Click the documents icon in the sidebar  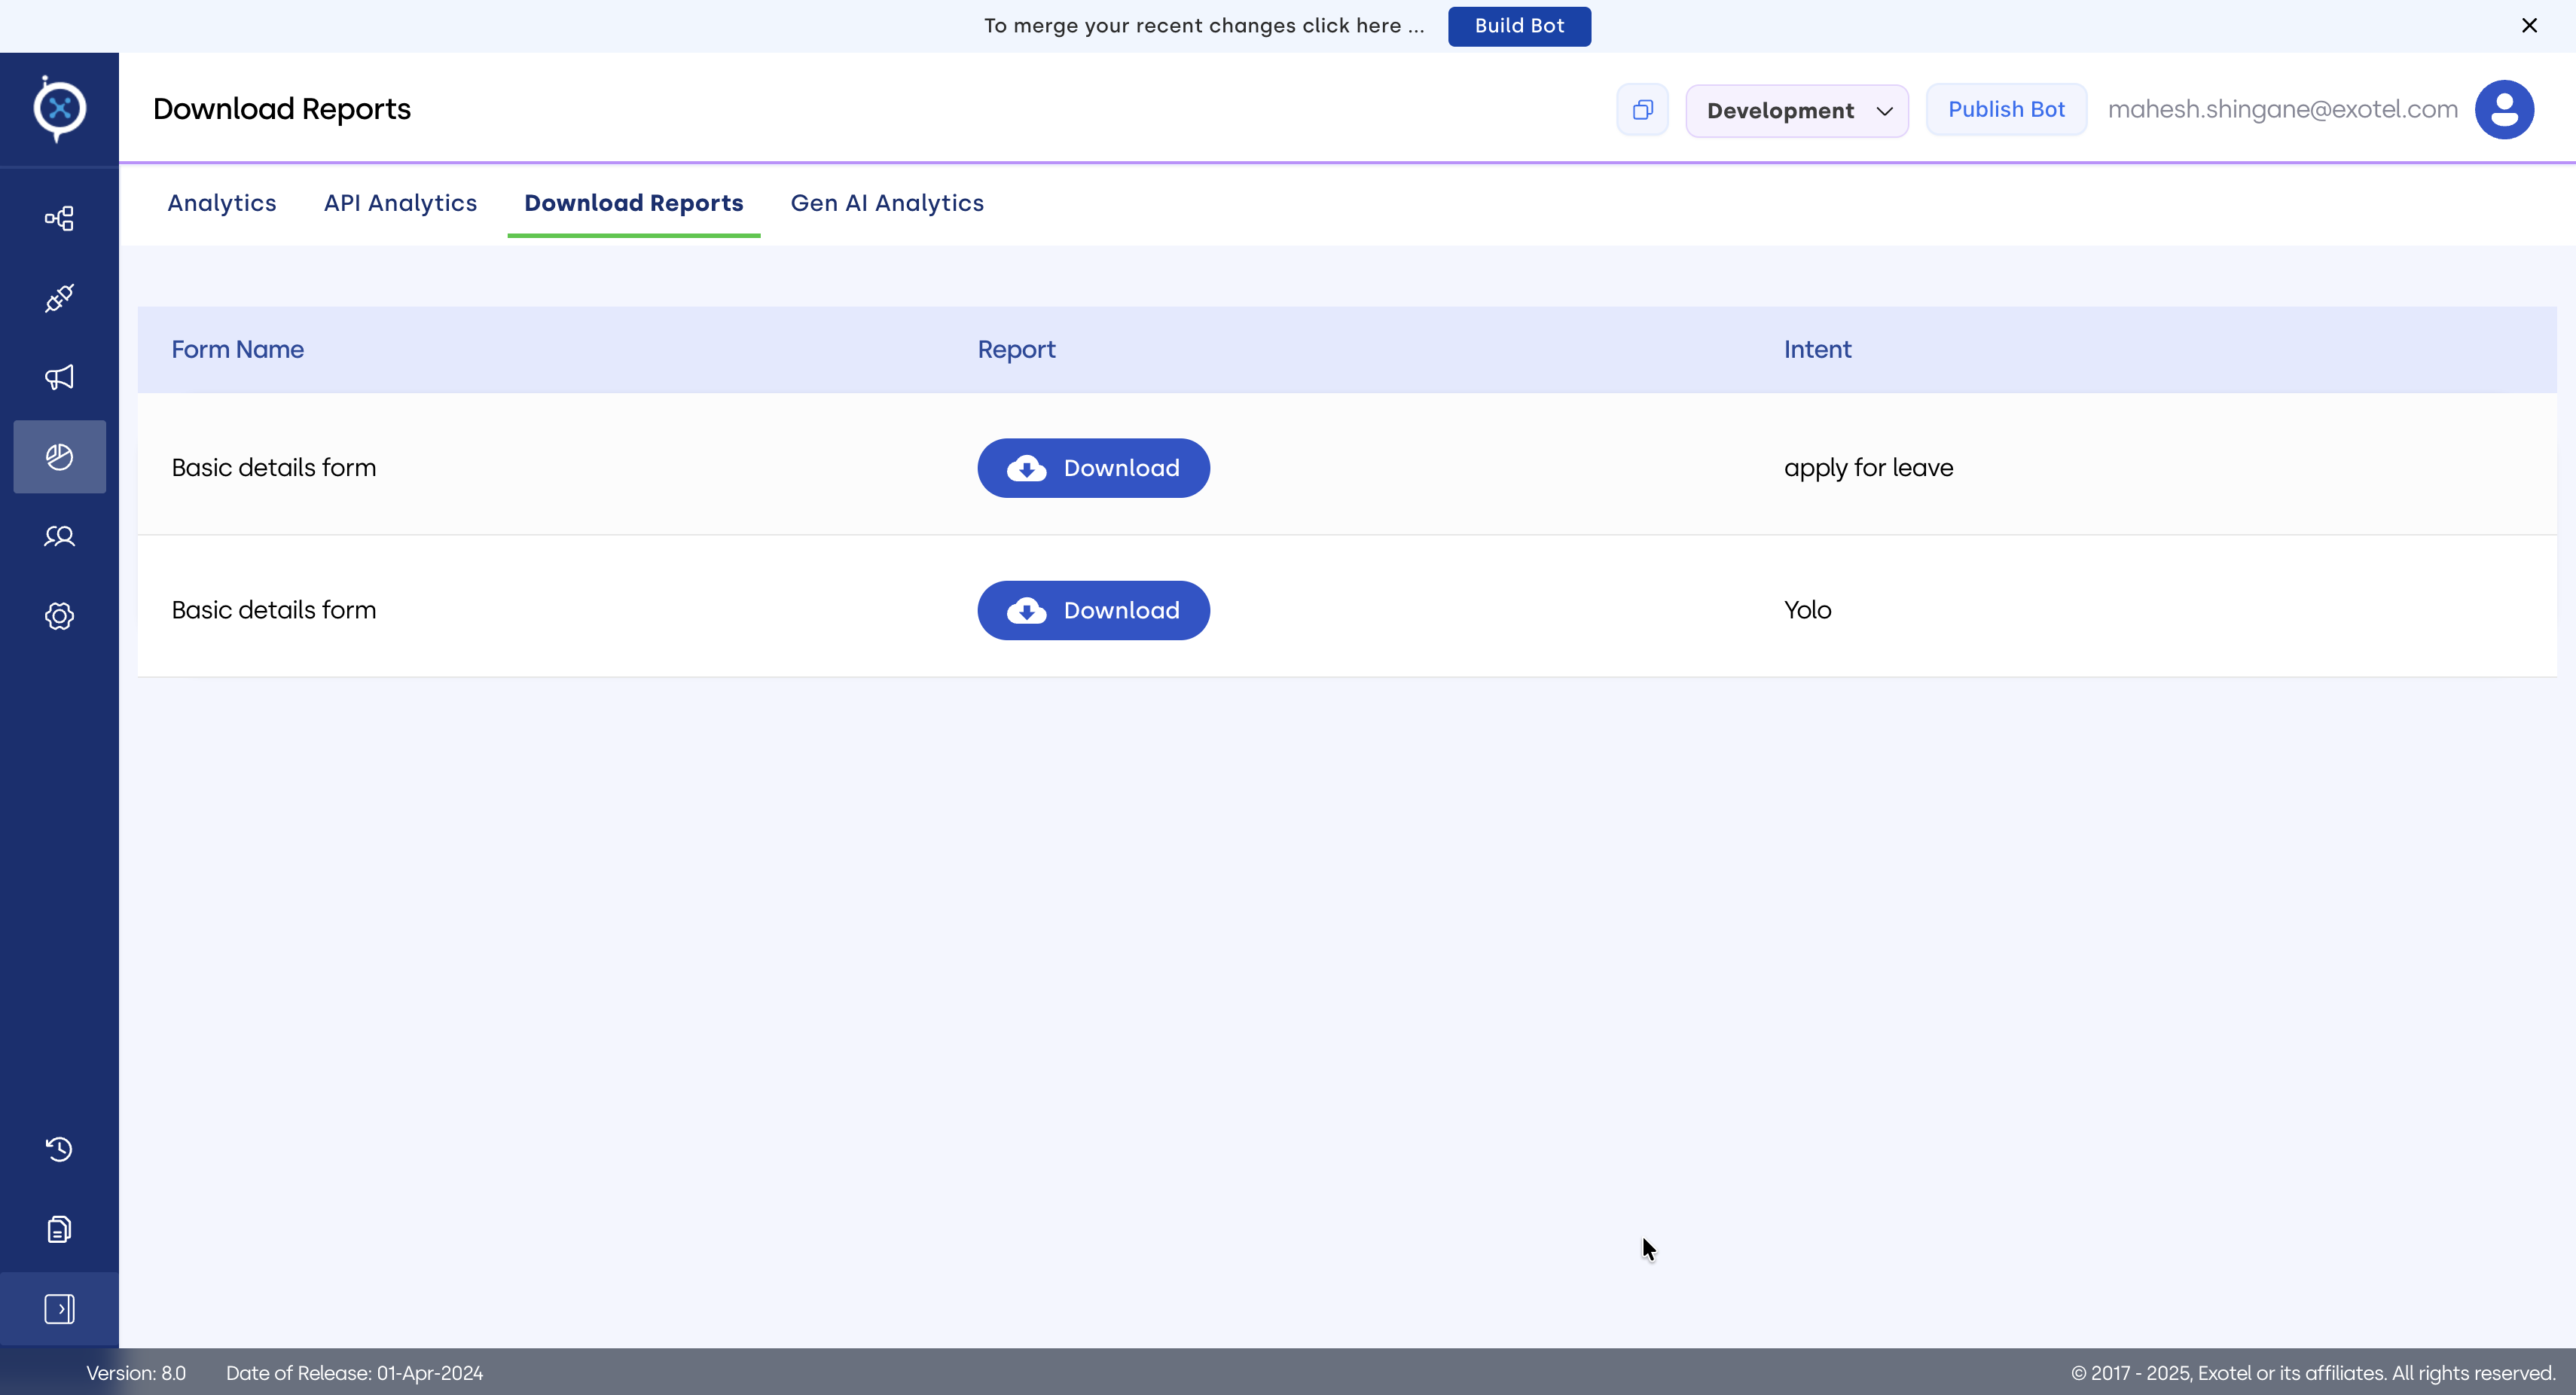(59, 1229)
